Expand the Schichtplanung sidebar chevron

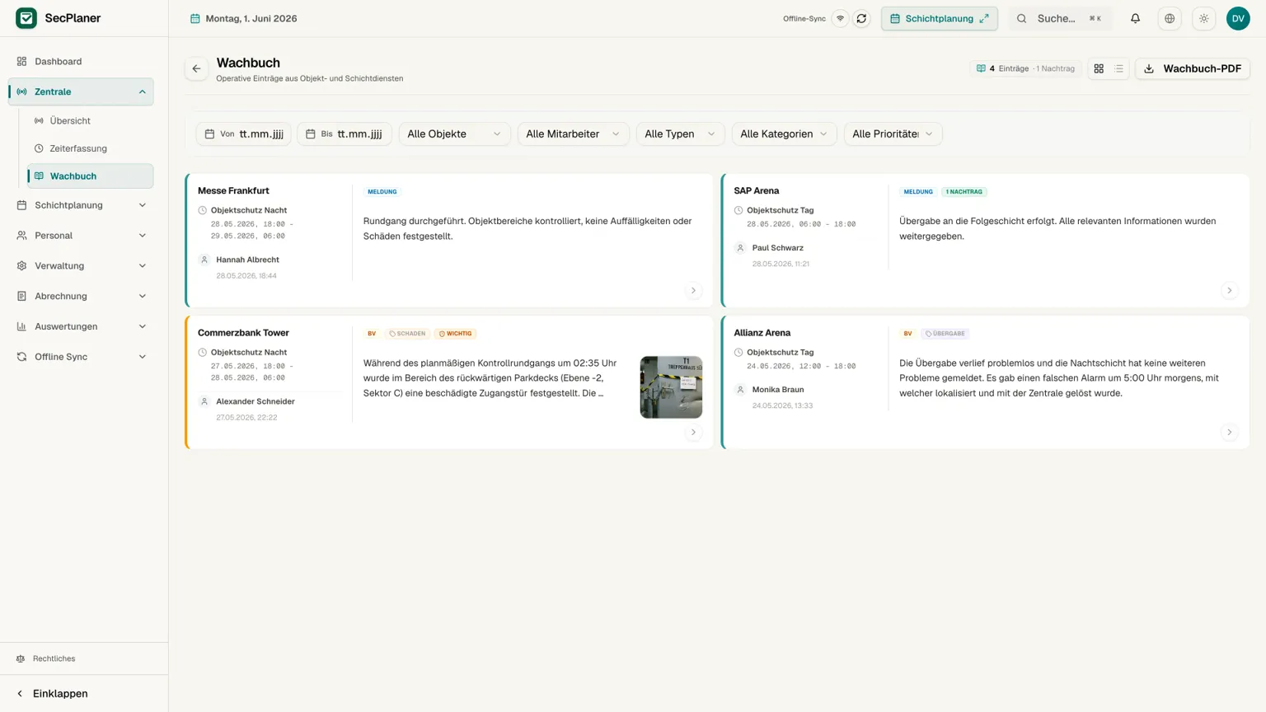tap(142, 205)
